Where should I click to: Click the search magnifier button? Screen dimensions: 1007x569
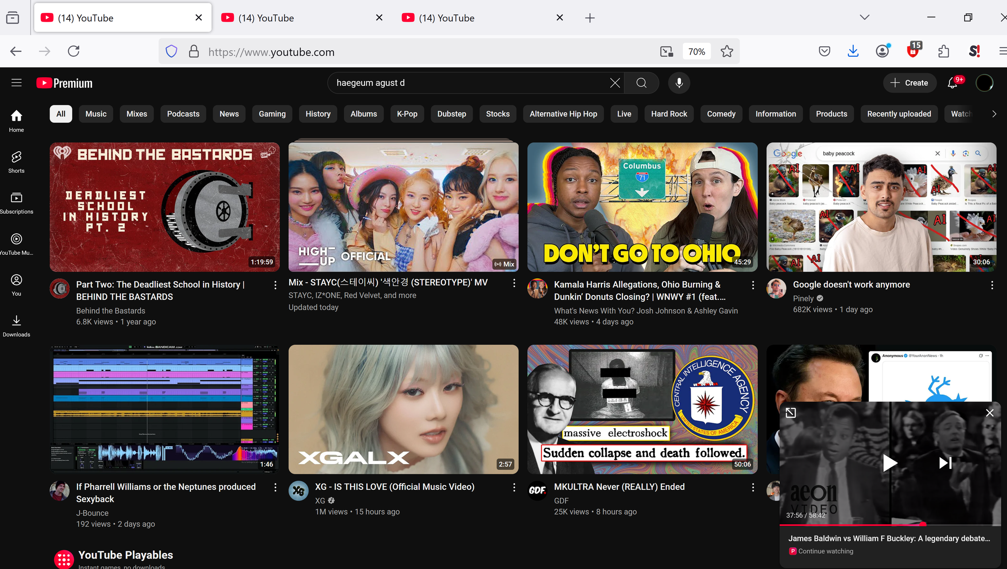point(641,83)
